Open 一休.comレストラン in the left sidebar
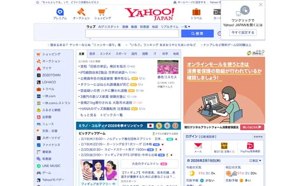This screenshot has width=299, height=186. [x=56, y=103]
